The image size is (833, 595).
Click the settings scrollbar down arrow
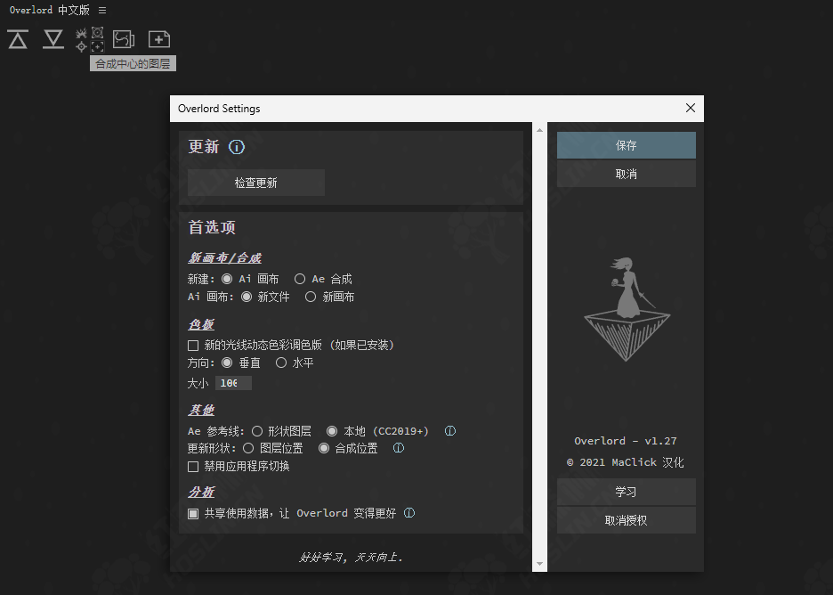pos(539,564)
